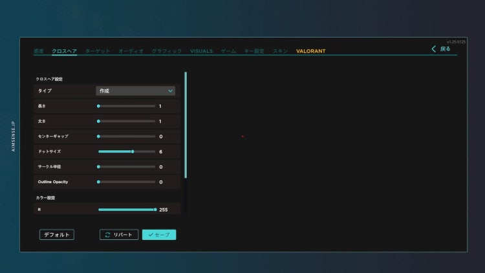Click the 太さ slider track
This screenshot has width=485, height=273.
click(127, 122)
